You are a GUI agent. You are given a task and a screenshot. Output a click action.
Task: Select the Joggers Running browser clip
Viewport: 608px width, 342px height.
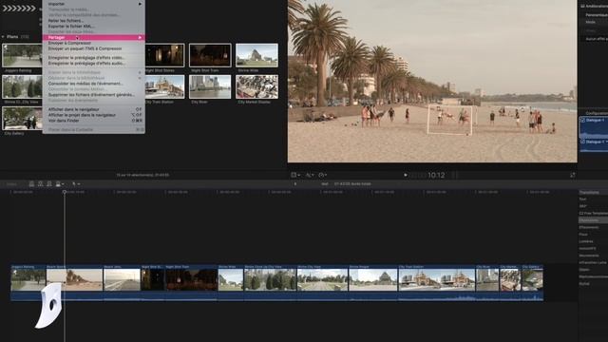[22, 55]
